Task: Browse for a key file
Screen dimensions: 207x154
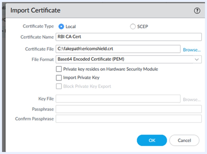Action: 192,100
